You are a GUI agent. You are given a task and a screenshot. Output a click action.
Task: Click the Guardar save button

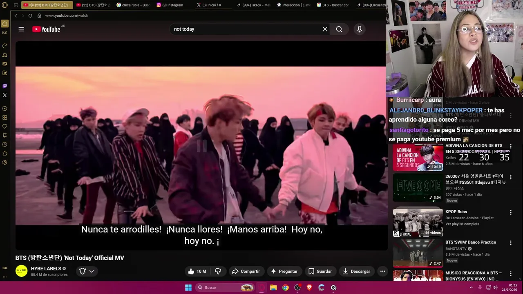(x=320, y=271)
